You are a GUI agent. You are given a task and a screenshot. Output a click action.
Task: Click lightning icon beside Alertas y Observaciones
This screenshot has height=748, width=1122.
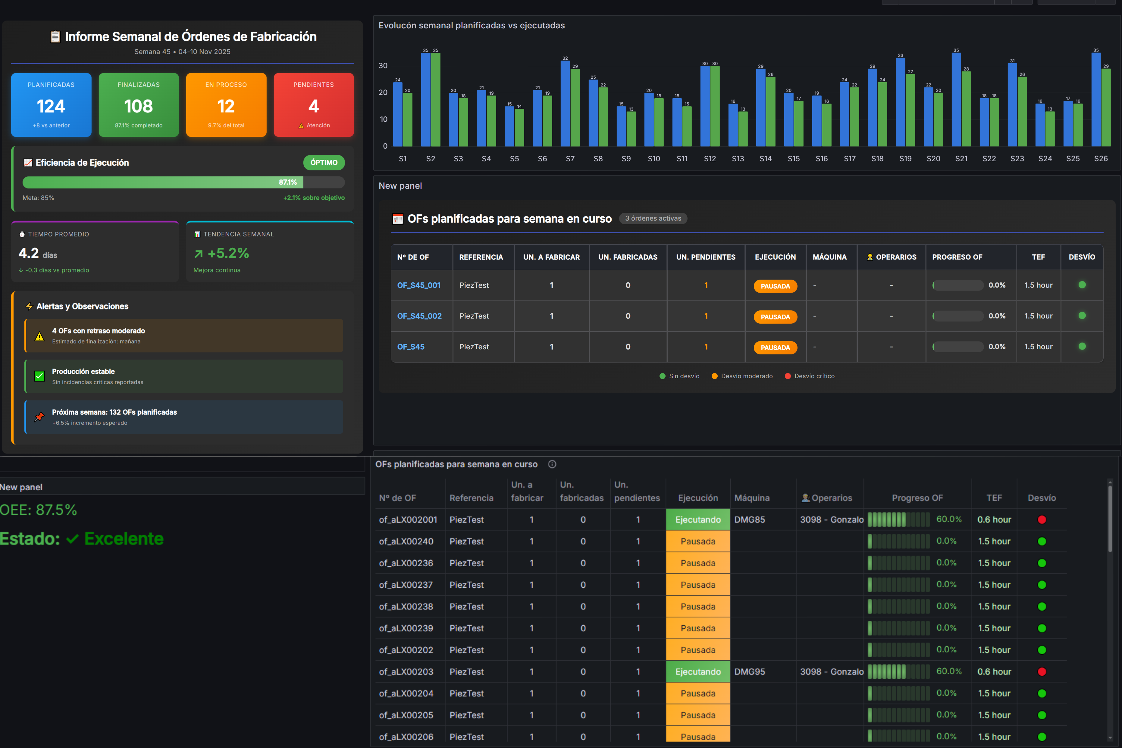29,306
